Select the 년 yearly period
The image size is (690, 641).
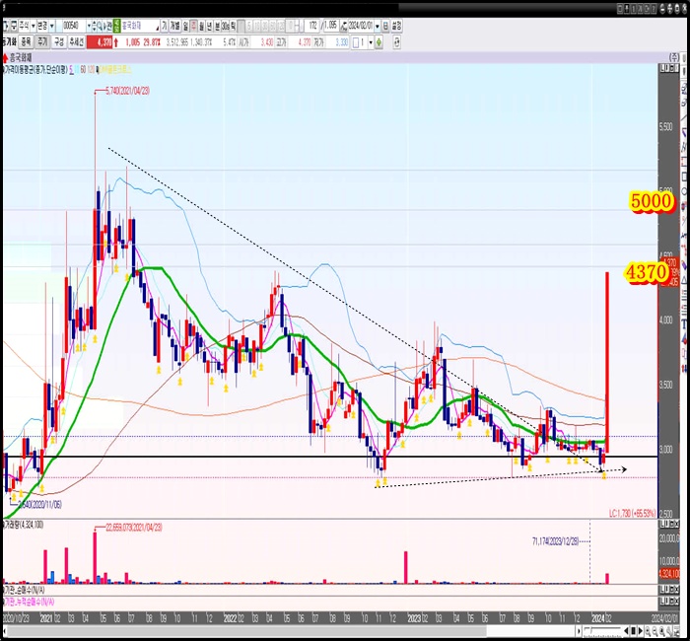pos(209,26)
